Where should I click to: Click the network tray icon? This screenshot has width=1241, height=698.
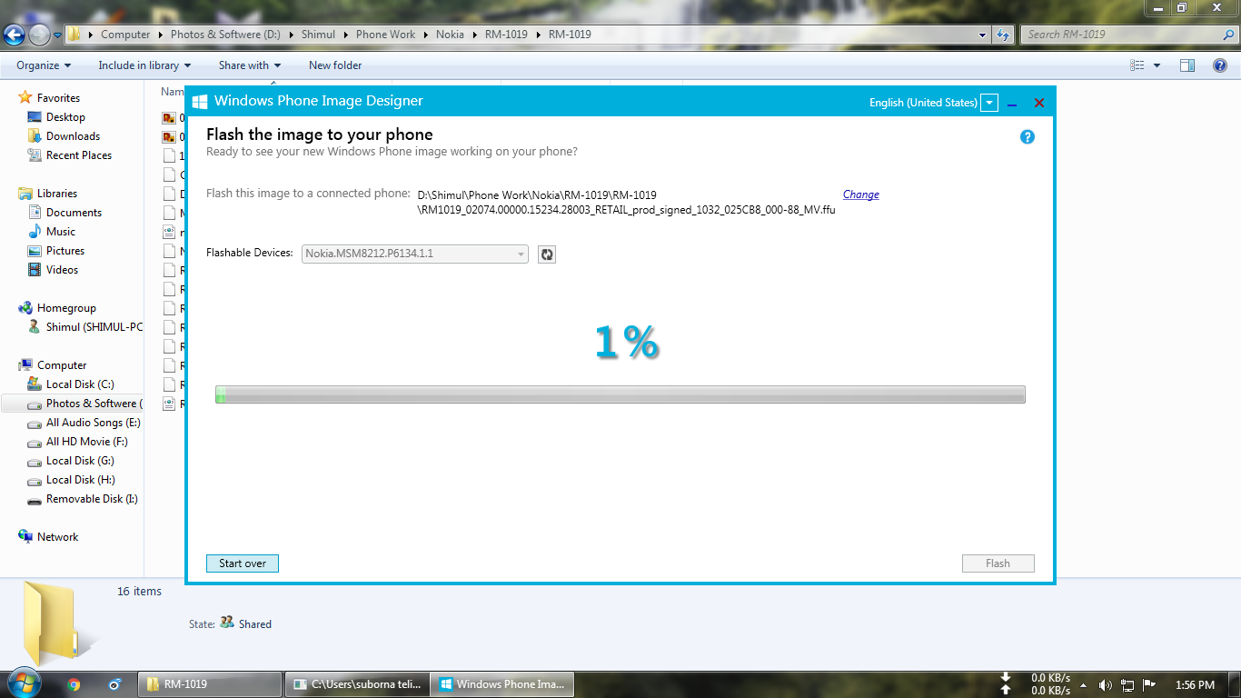coord(1127,685)
